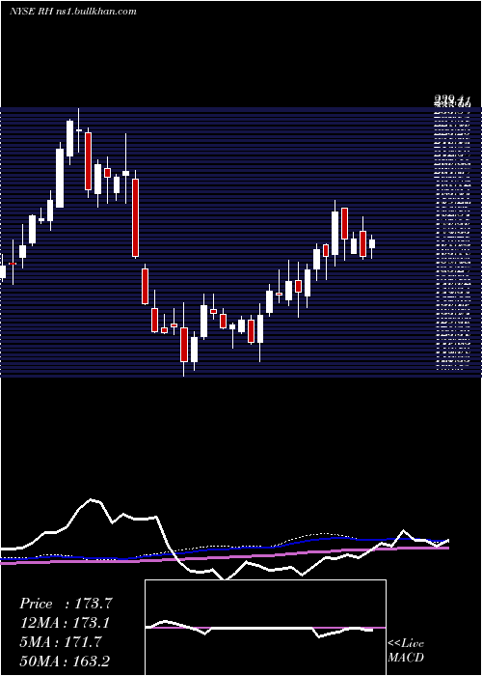Screen dimensions: 482x676
Task: Click the 'NYSE RH ns1.bullkhan.com' header text
Action: (72, 12)
